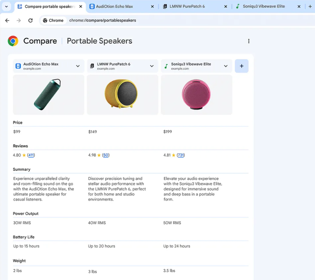This screenshot has height=280, width=315.
Task: Open the 411 reviews link
Action: click(x=31, y=155)
